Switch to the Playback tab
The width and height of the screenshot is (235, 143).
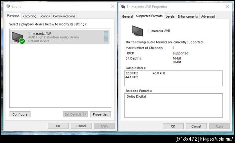(13, 16)
